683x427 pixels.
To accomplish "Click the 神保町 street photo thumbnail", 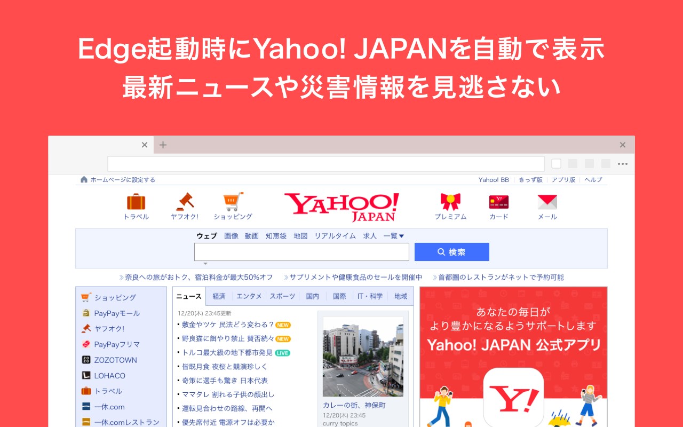I will click(363, 357).
